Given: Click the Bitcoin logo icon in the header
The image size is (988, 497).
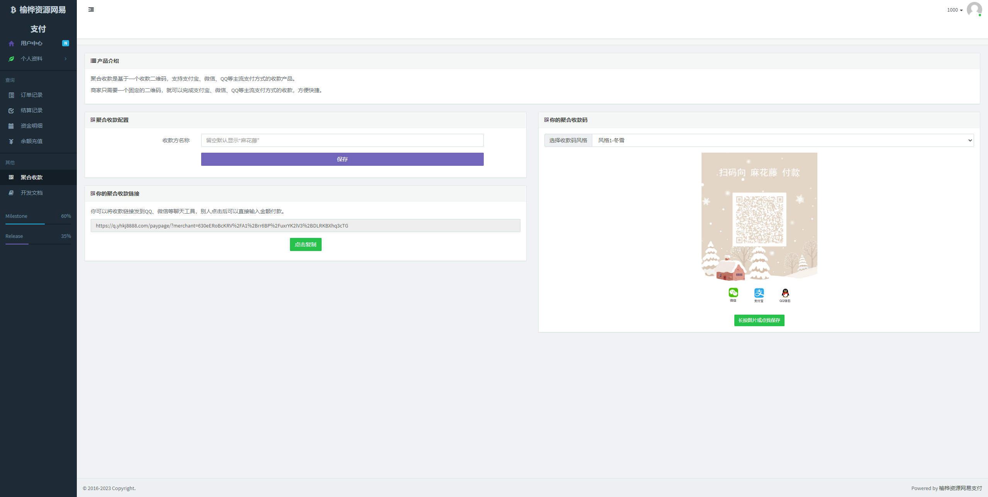Looking at the screenshot, I should click(x=13, y=10).
